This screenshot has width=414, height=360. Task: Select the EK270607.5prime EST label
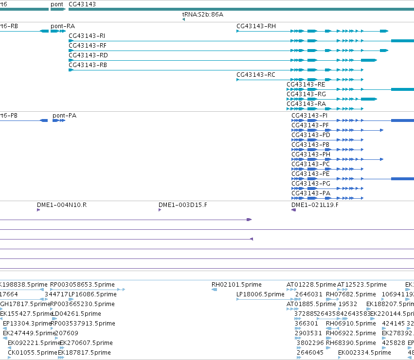pos(86,343)
